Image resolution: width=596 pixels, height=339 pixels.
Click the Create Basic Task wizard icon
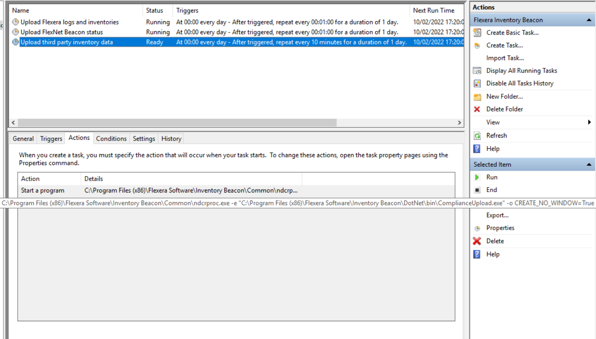click(477, 33)
